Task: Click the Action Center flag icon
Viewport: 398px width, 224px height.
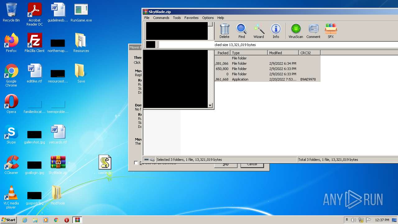Action: click(368, 220)
